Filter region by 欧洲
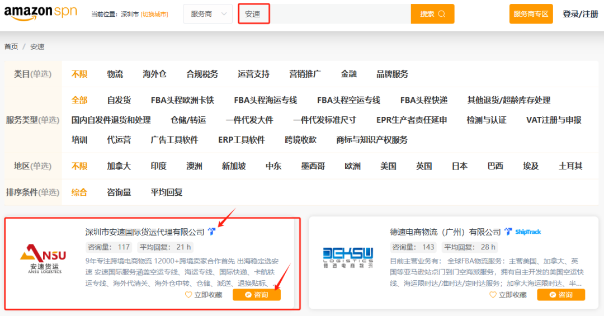 tap(353, 166)
